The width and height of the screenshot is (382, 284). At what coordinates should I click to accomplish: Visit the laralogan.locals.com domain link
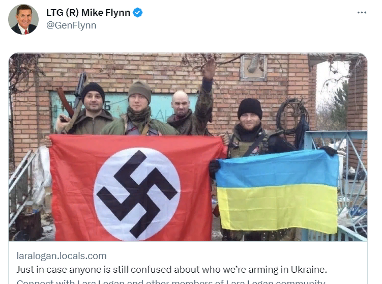pyautogui.click(x=62, y=256)
